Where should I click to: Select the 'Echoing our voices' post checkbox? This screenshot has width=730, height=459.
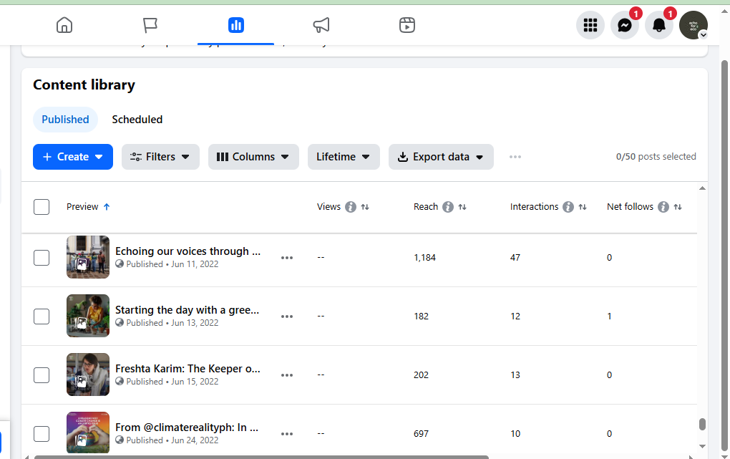[x=42, y=258]
